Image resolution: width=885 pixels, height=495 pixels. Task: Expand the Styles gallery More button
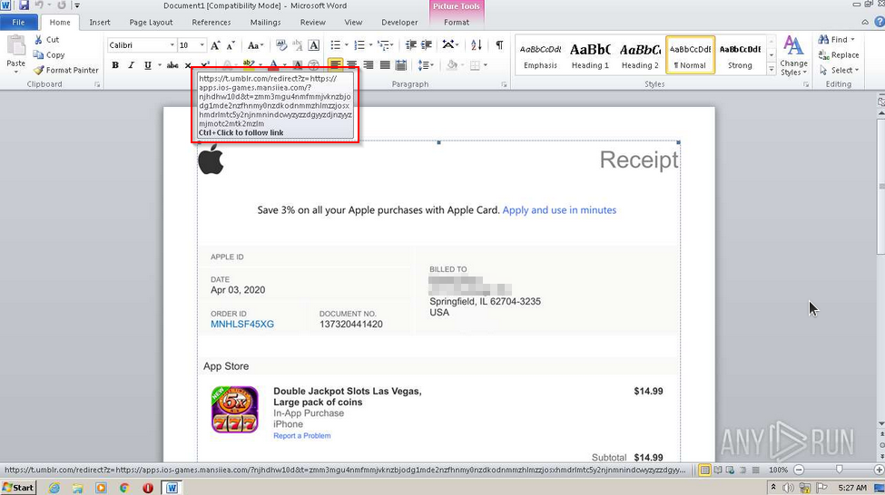click(x=771, y=69)
